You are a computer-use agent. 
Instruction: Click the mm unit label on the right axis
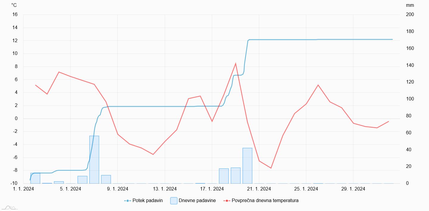click(410, 5)
